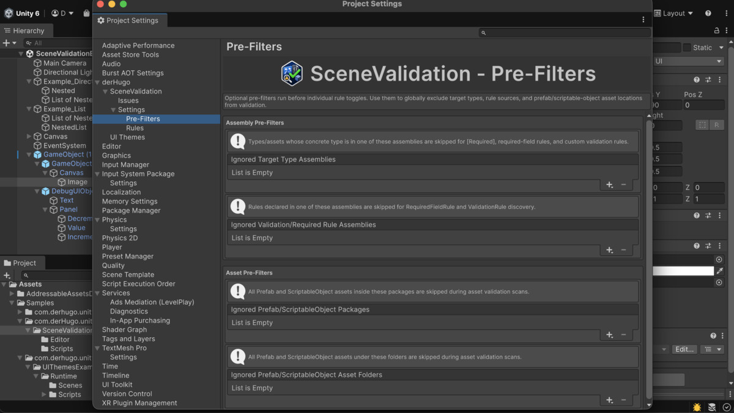Click the Inspector lock icon

pyautogui.click(x=717, y=31)
